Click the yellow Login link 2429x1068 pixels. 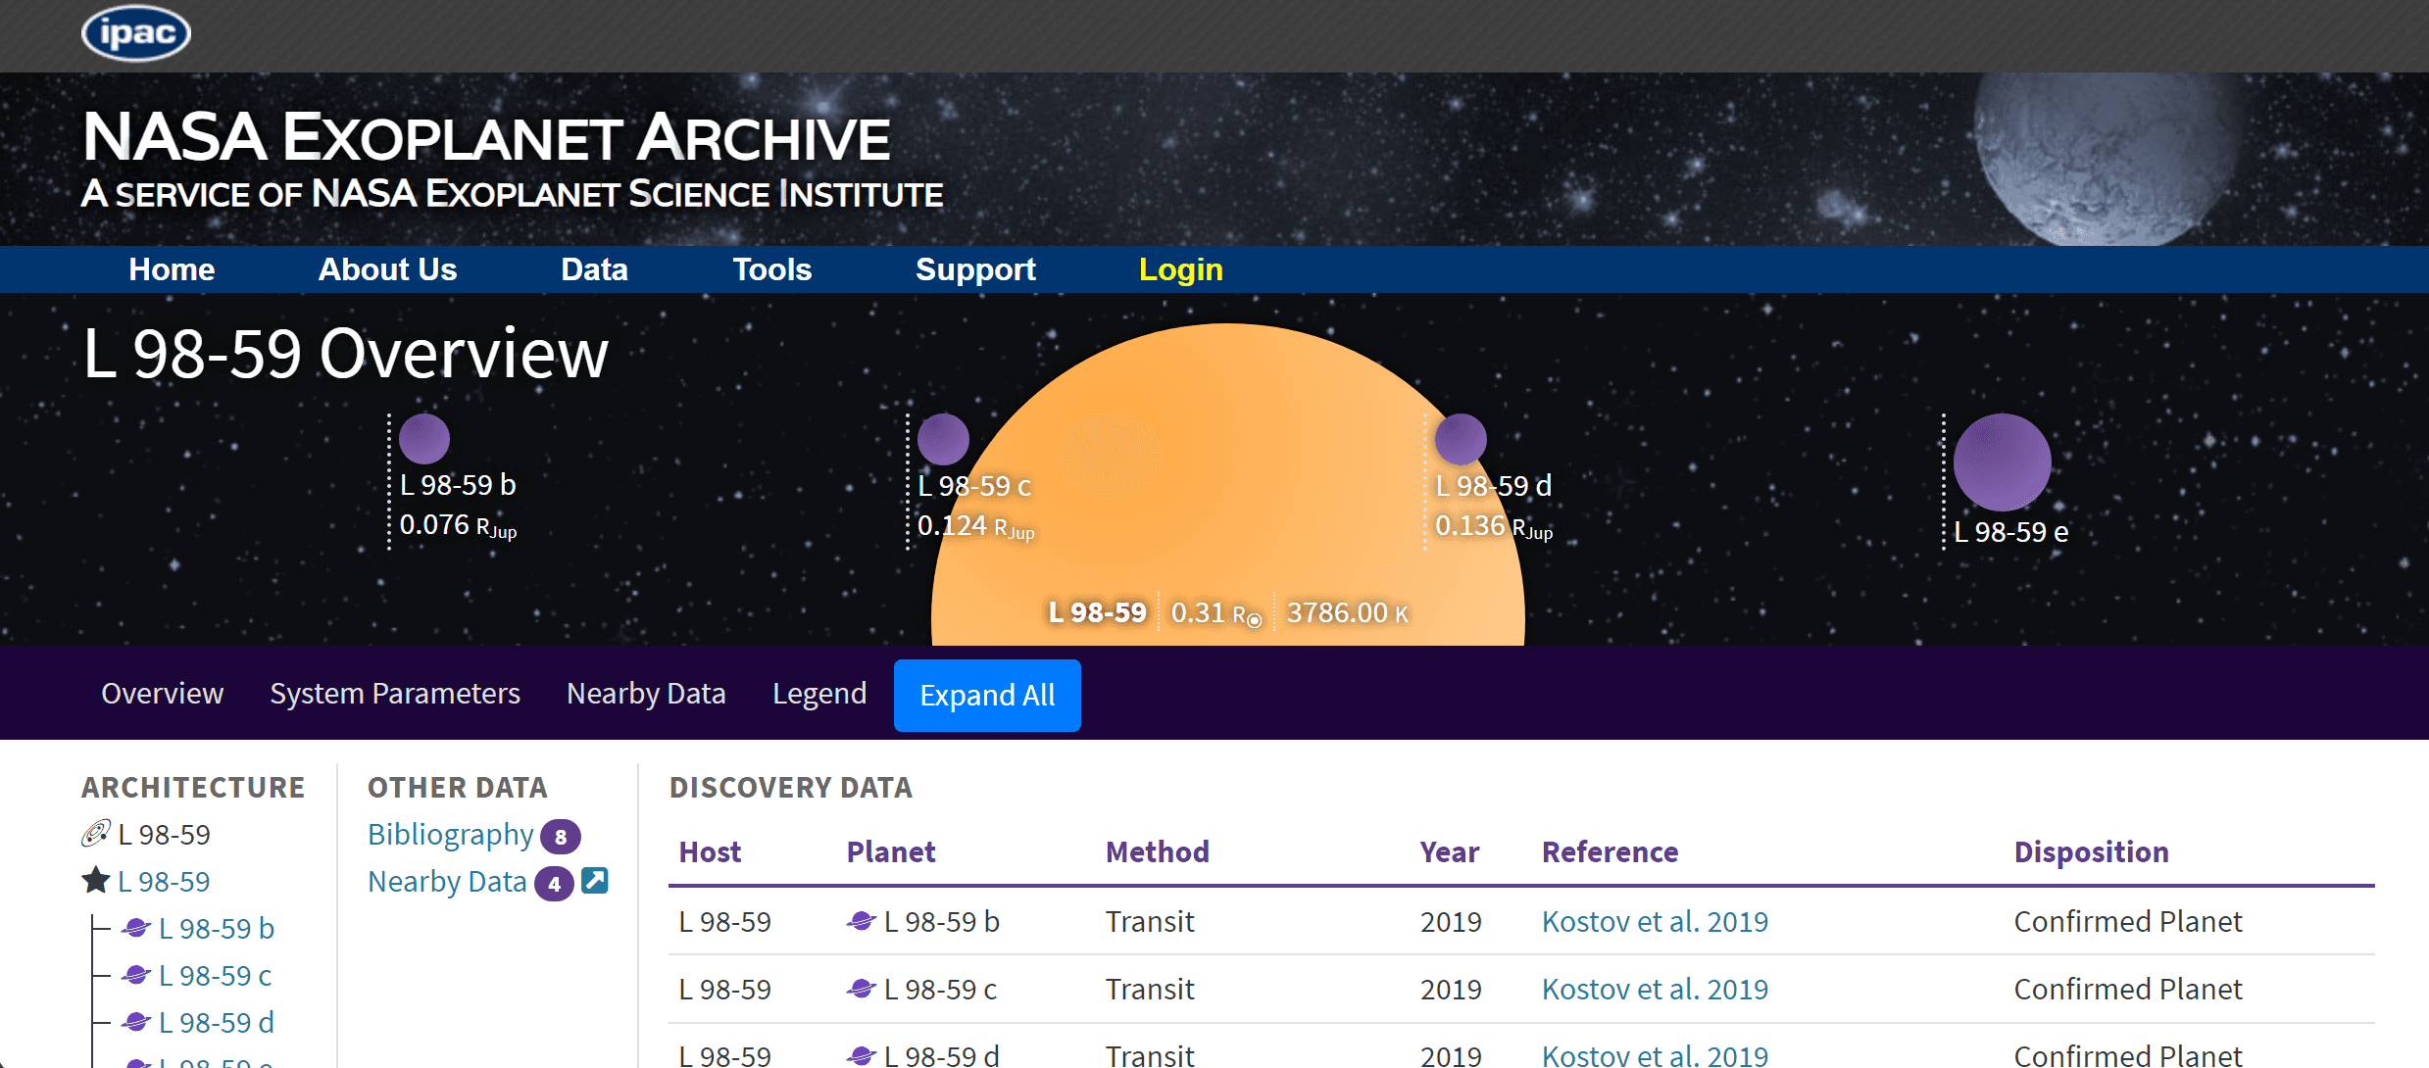click(1180, 269)
